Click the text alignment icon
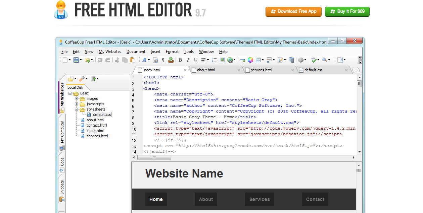 pos(203,60)
